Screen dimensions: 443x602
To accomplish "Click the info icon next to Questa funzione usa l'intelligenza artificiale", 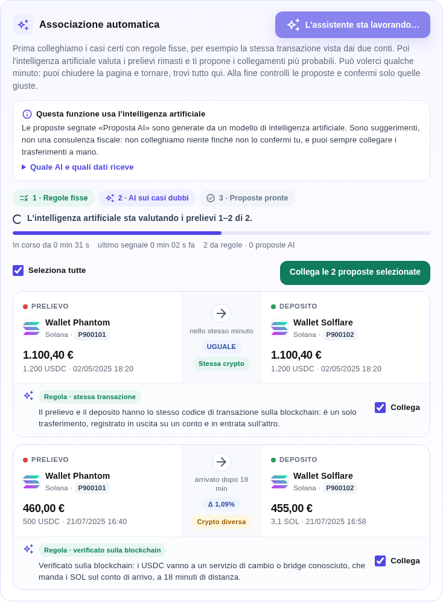I will tap(27, 114).
